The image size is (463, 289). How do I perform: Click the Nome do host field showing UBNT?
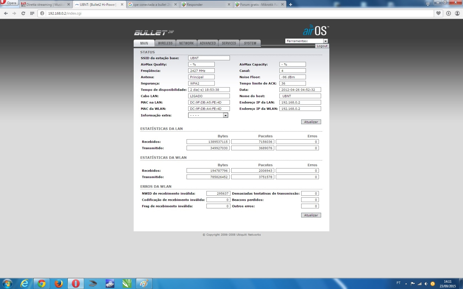coord(300,96)
